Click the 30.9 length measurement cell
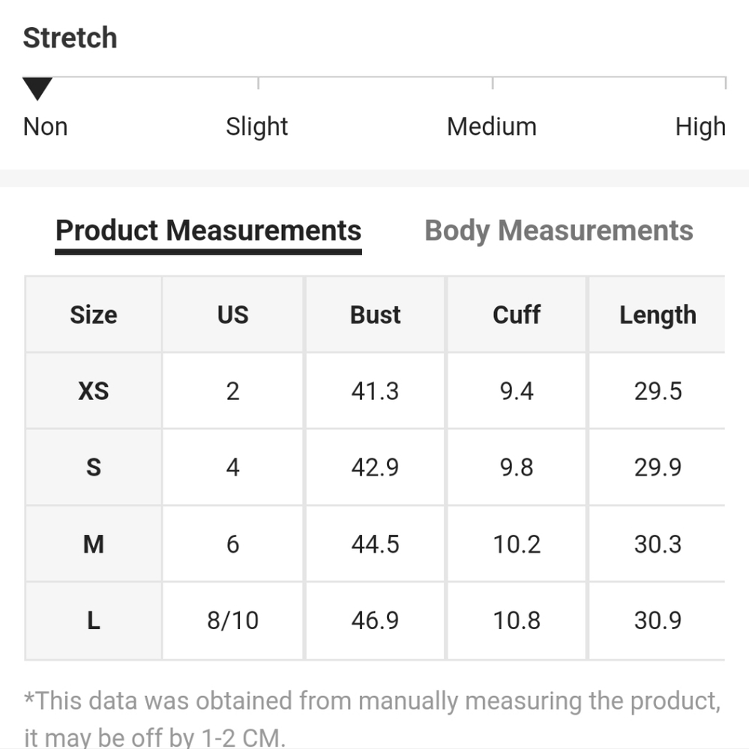The height and width of the screenshot is (749, 749). point(658,621)
